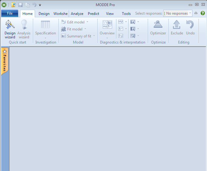The width and height of the screenshot is (207, 171).
Task: Go to the Analyze ribbon tab
Action: (x=77, y=14)
